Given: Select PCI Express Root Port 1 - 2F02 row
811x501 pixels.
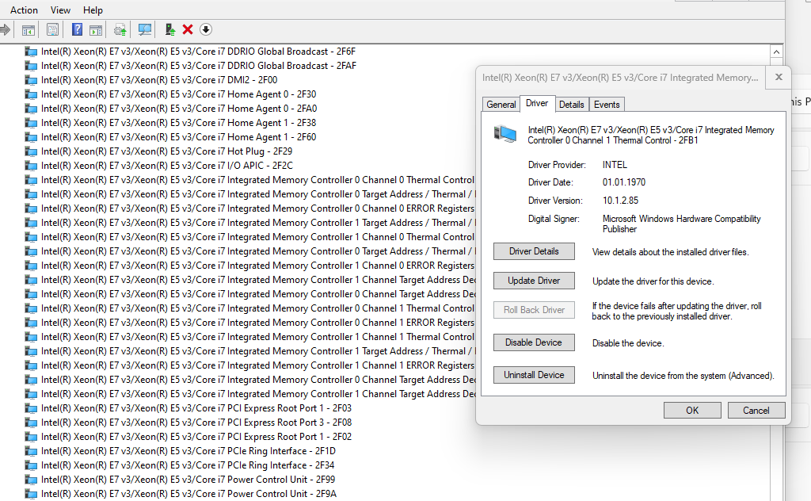Looking at the screenshot, I should pyautogui.click(x=196, y=437).
